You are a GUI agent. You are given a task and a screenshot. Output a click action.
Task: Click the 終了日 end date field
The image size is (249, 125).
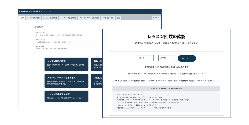pos(167,58)
